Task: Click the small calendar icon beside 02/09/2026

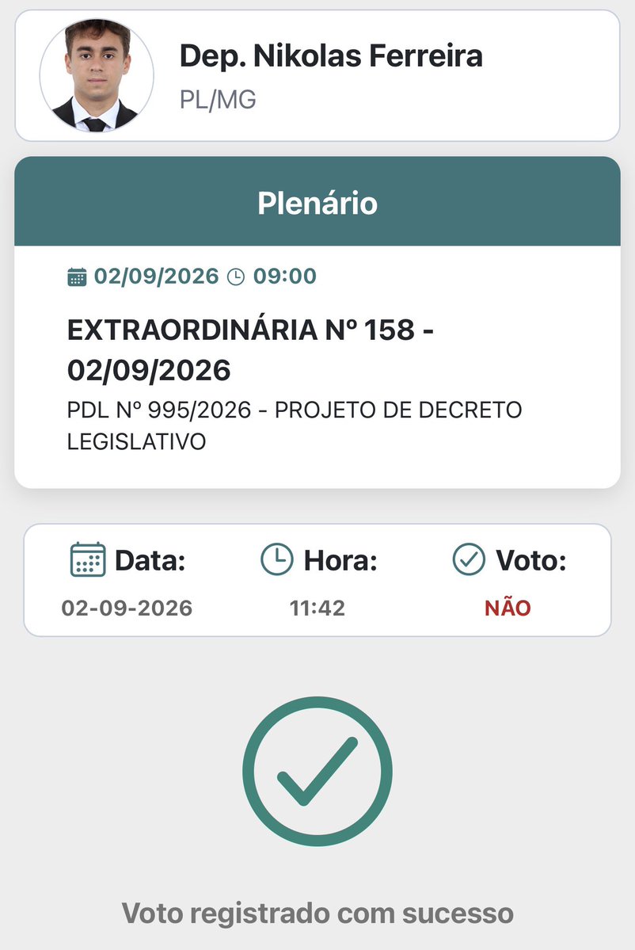Action: point(77,277)
